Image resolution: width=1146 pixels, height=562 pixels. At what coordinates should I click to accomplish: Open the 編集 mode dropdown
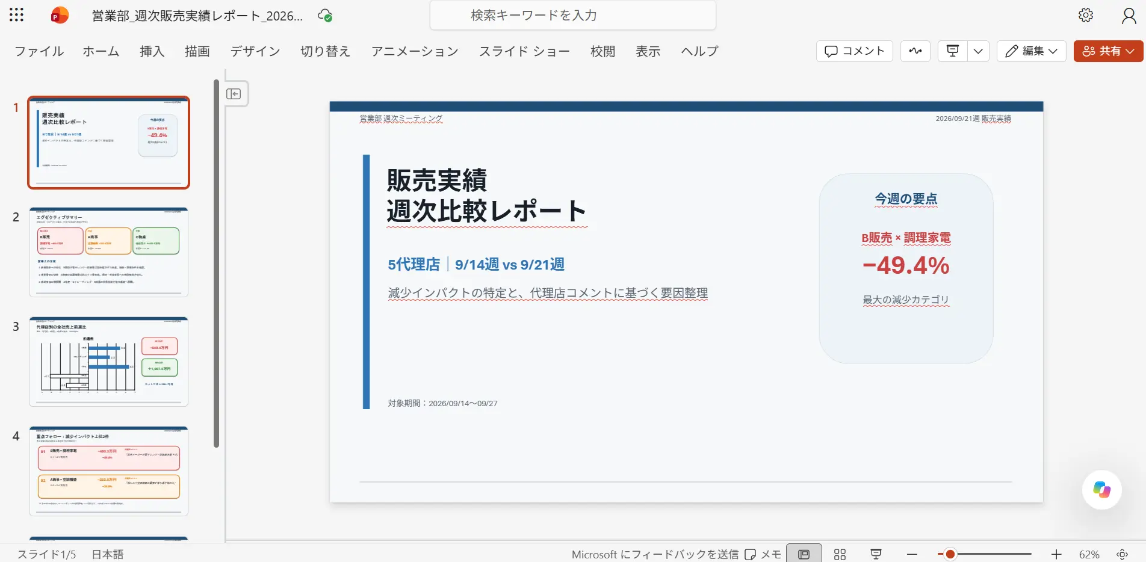point(1032,51)
